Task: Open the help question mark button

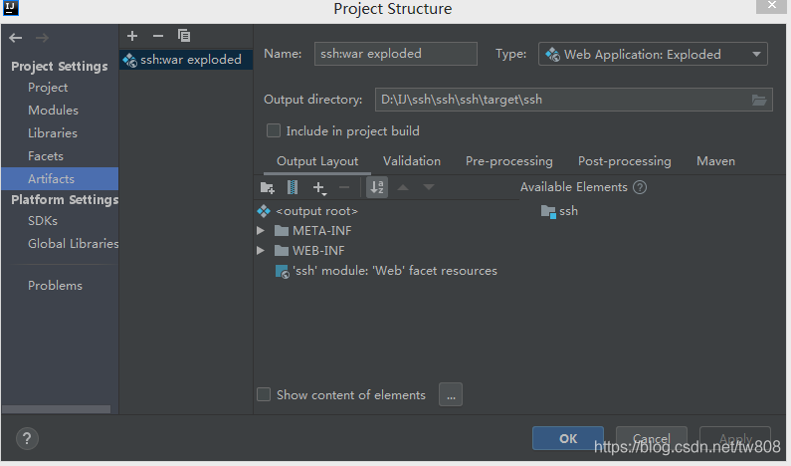Action: 27,439
